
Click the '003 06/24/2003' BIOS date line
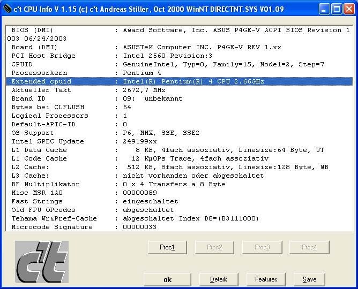click(37, 39)
